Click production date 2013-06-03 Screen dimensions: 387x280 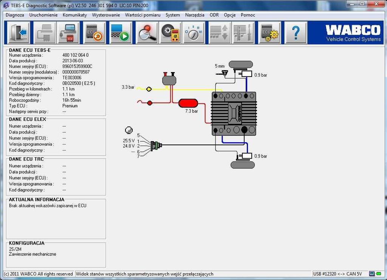(73, 61)
